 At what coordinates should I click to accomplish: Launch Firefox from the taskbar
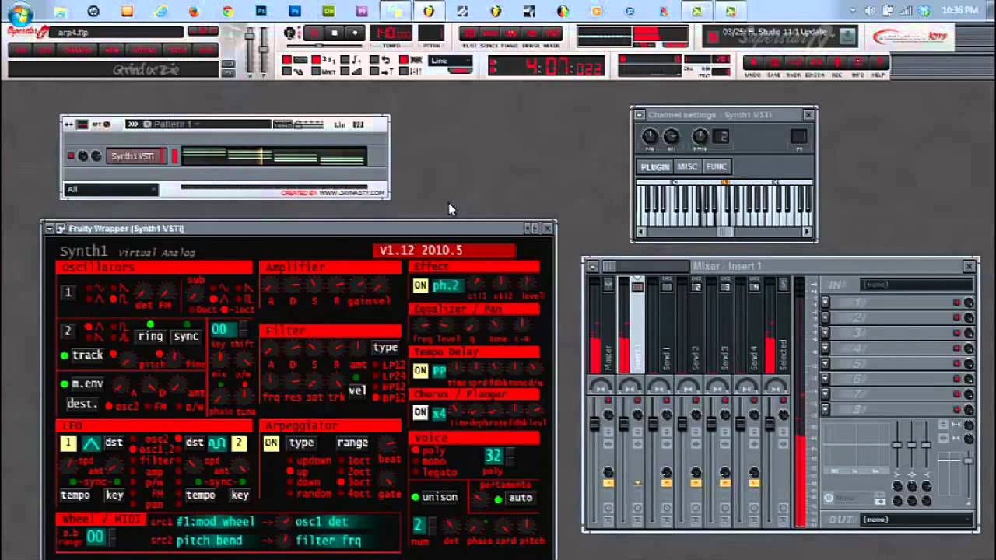pyautogui.click(x=194, y=11)
